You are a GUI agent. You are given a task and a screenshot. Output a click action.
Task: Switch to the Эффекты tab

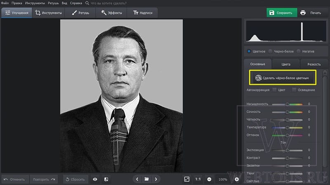[111, 13]
